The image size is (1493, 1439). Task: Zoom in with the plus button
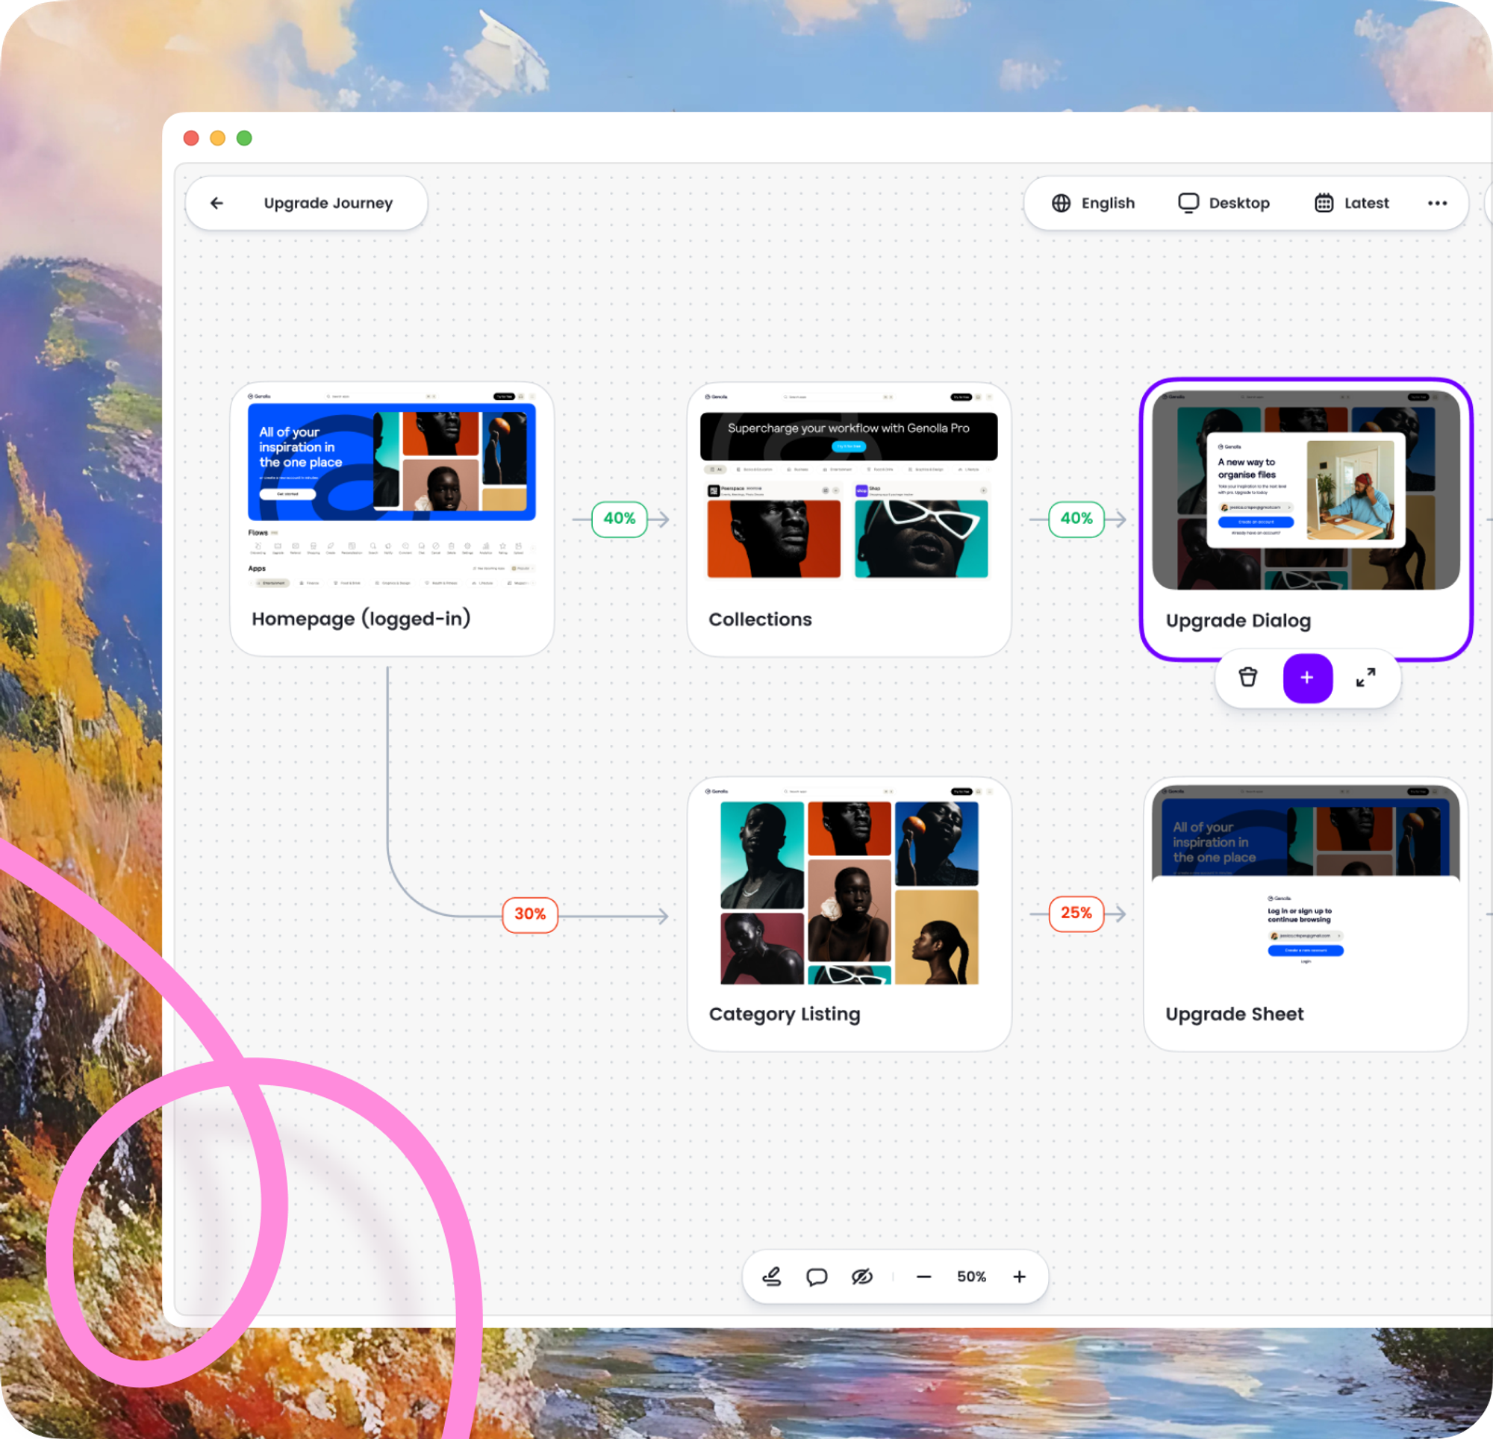[x=1019, y=1276]
